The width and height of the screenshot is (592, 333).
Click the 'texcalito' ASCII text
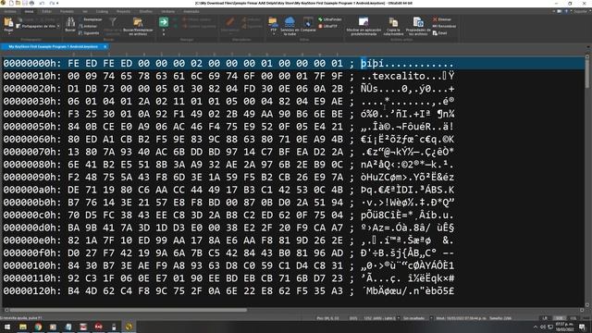pyautogui.click(x=399, y=76)
